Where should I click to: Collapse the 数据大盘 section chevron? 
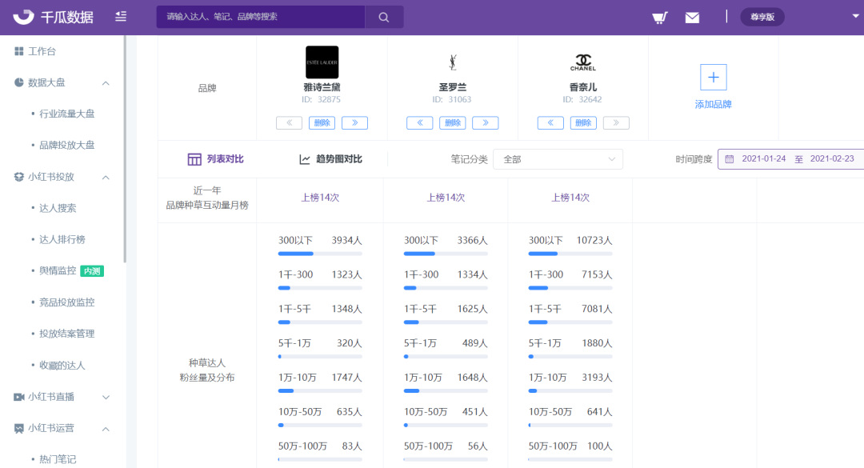(106, 83)
